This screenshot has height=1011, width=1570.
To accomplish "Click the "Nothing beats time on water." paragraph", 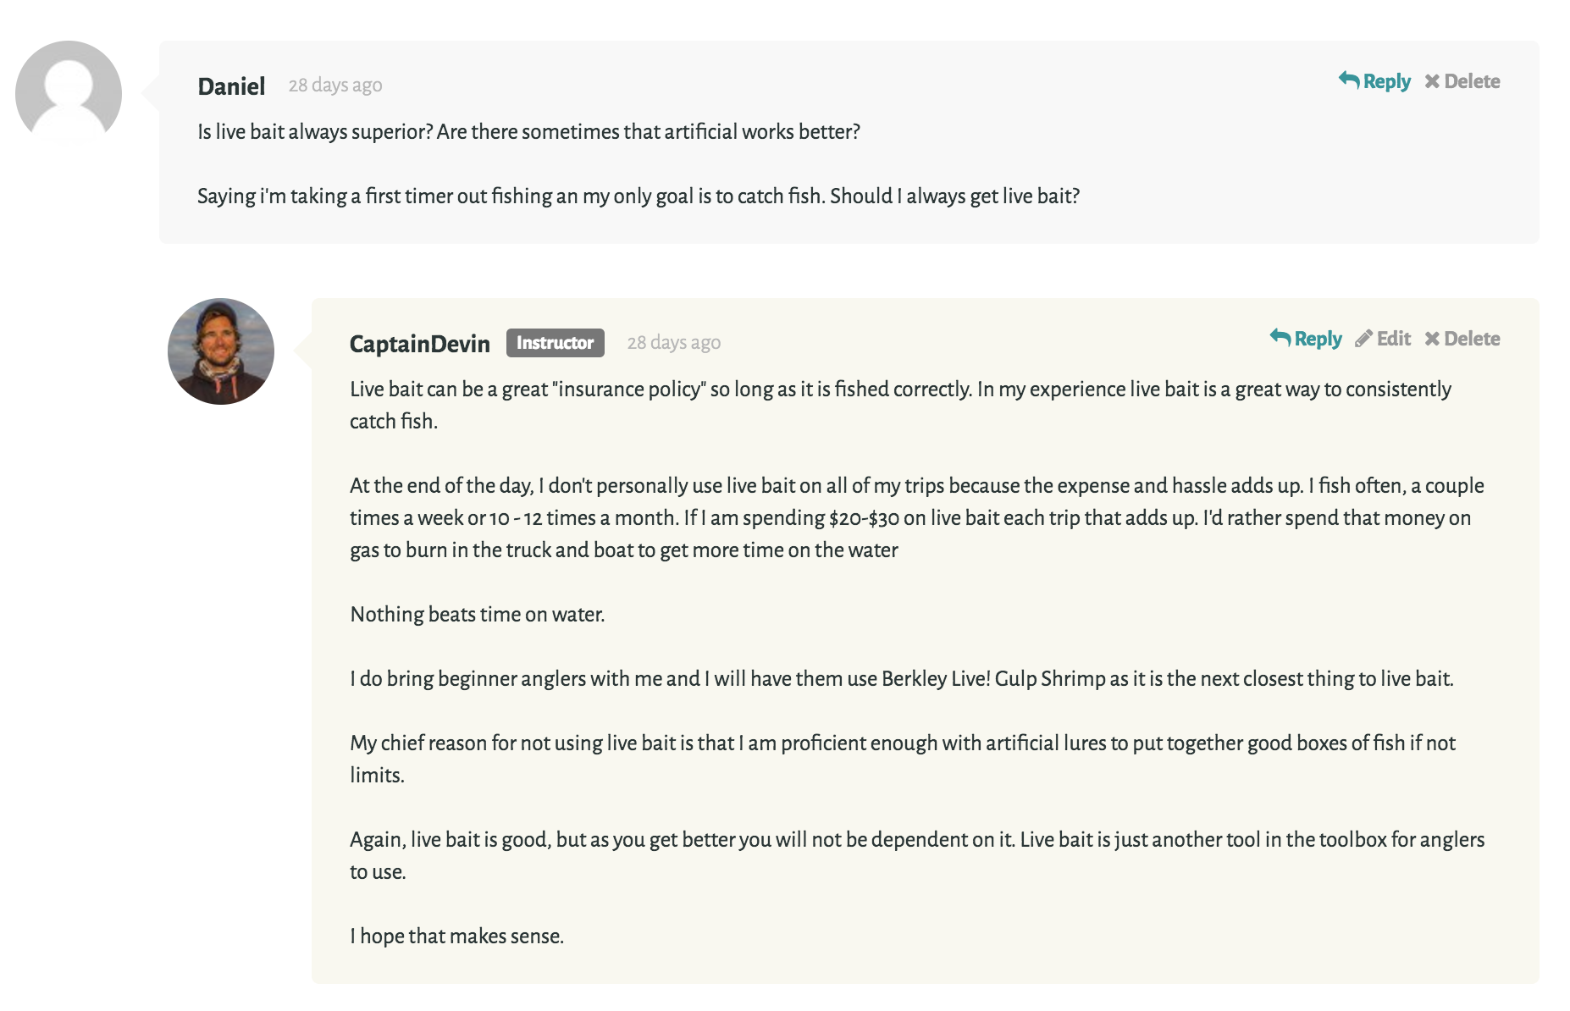I will coord(478,614).
